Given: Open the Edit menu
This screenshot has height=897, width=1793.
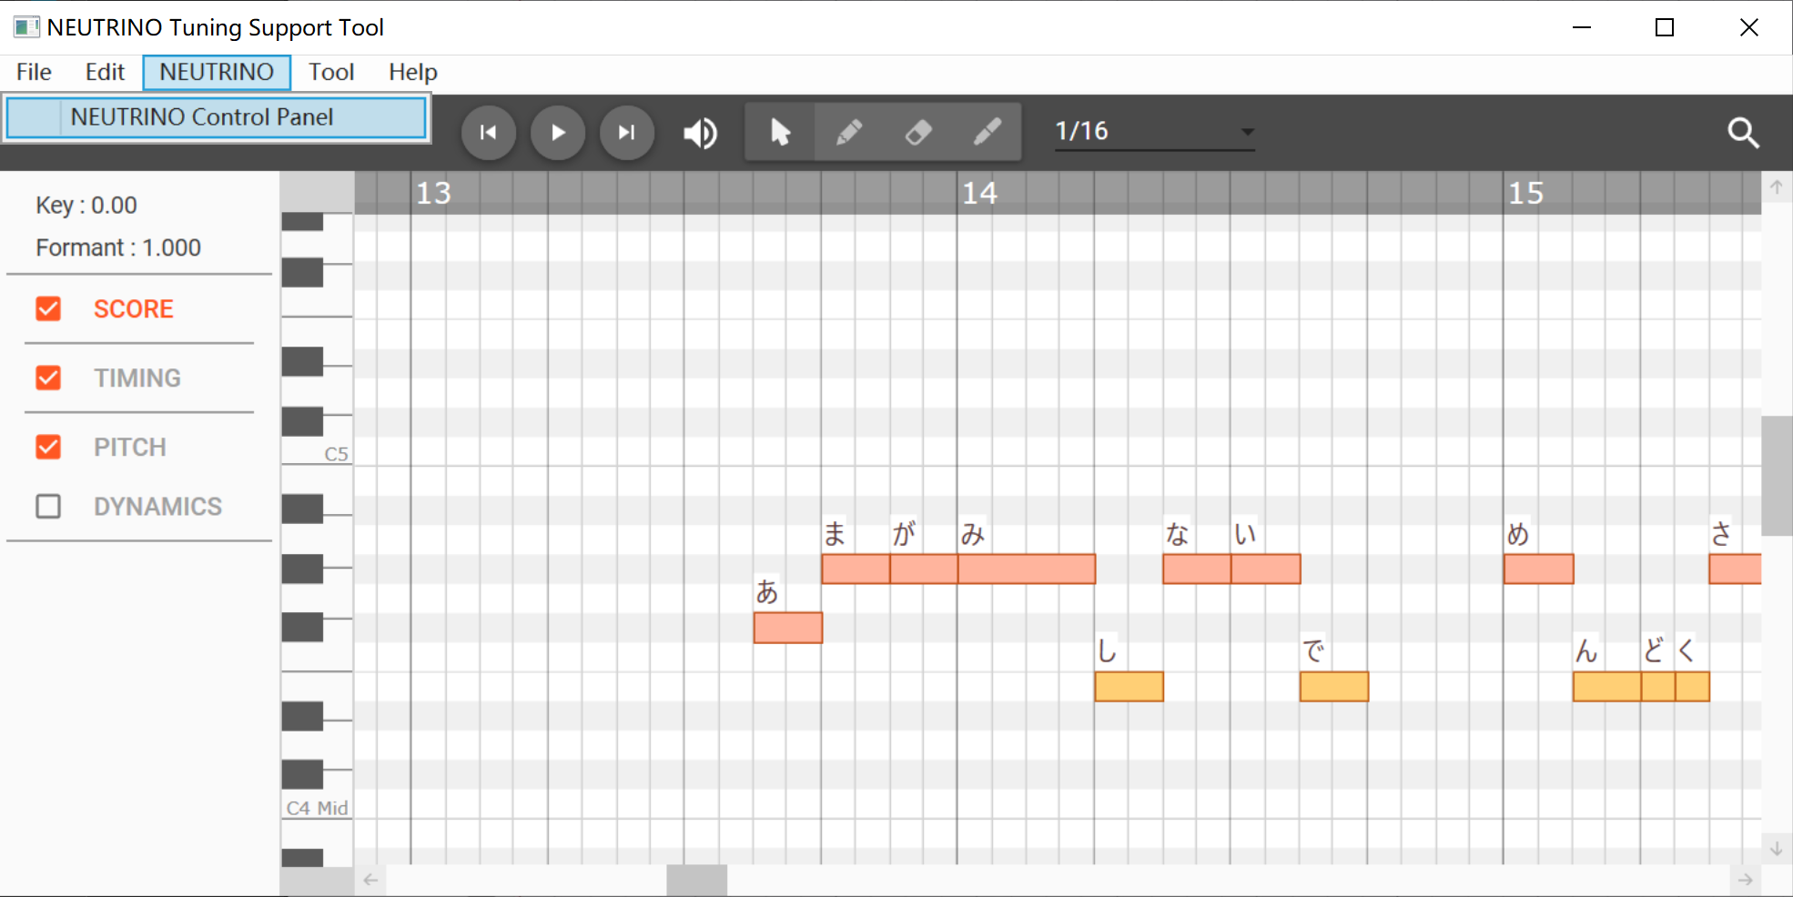Looking at the screenshot, I should [x=105, y=72].
